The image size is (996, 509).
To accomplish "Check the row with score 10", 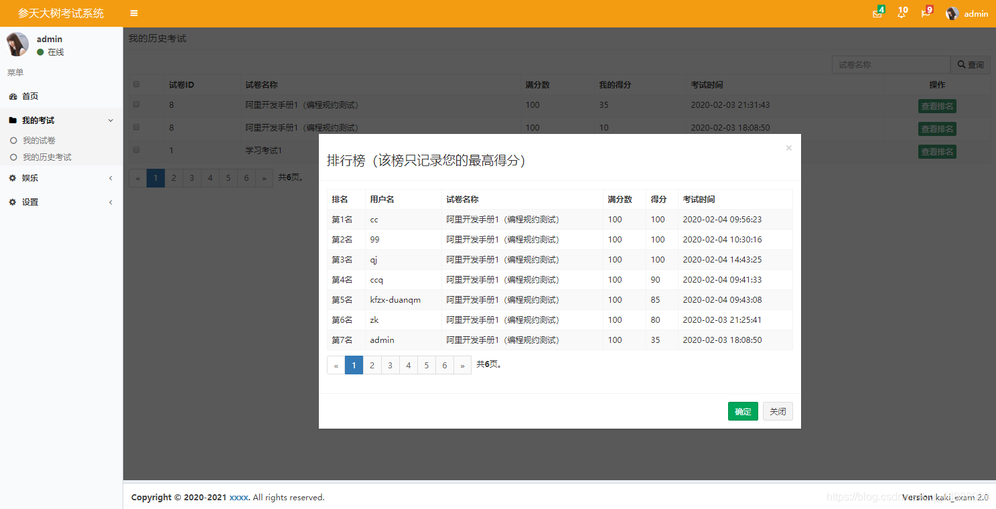I will pyautogui.click(x=137, y=127).
